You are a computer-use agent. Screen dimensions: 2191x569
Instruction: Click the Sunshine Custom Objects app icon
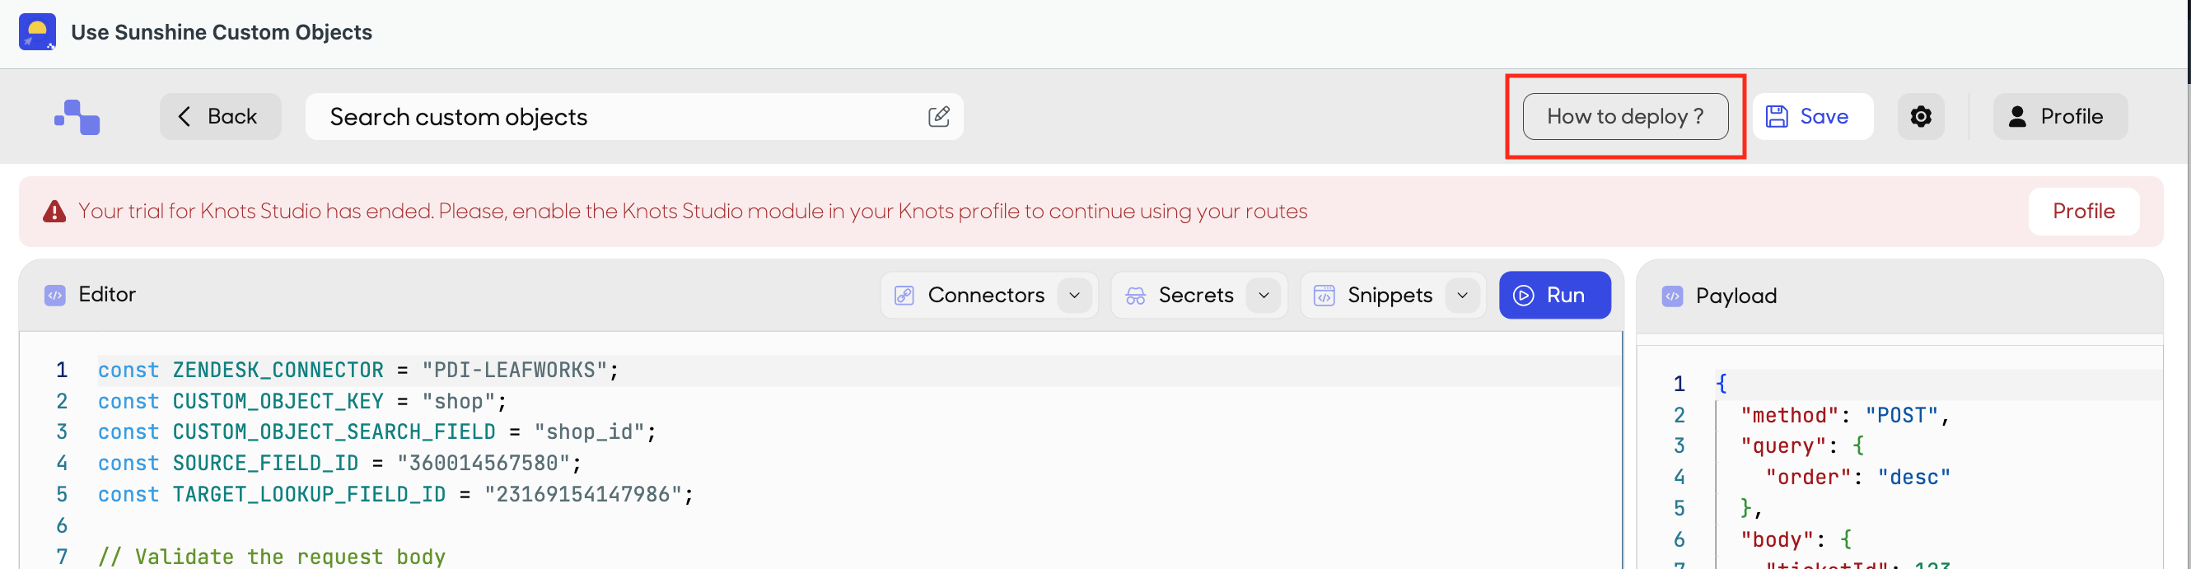[37, 32]
